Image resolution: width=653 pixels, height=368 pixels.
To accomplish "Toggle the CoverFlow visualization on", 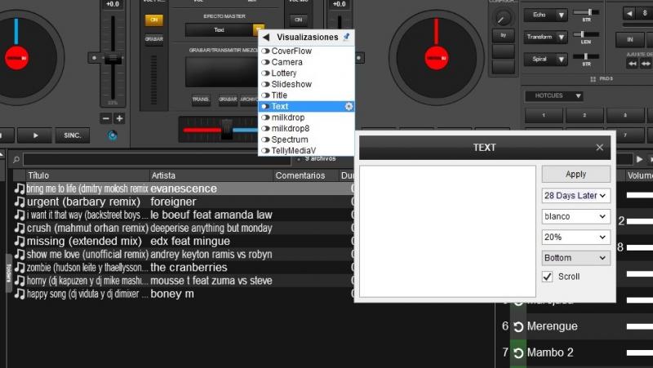I will (x=265, y=51).
